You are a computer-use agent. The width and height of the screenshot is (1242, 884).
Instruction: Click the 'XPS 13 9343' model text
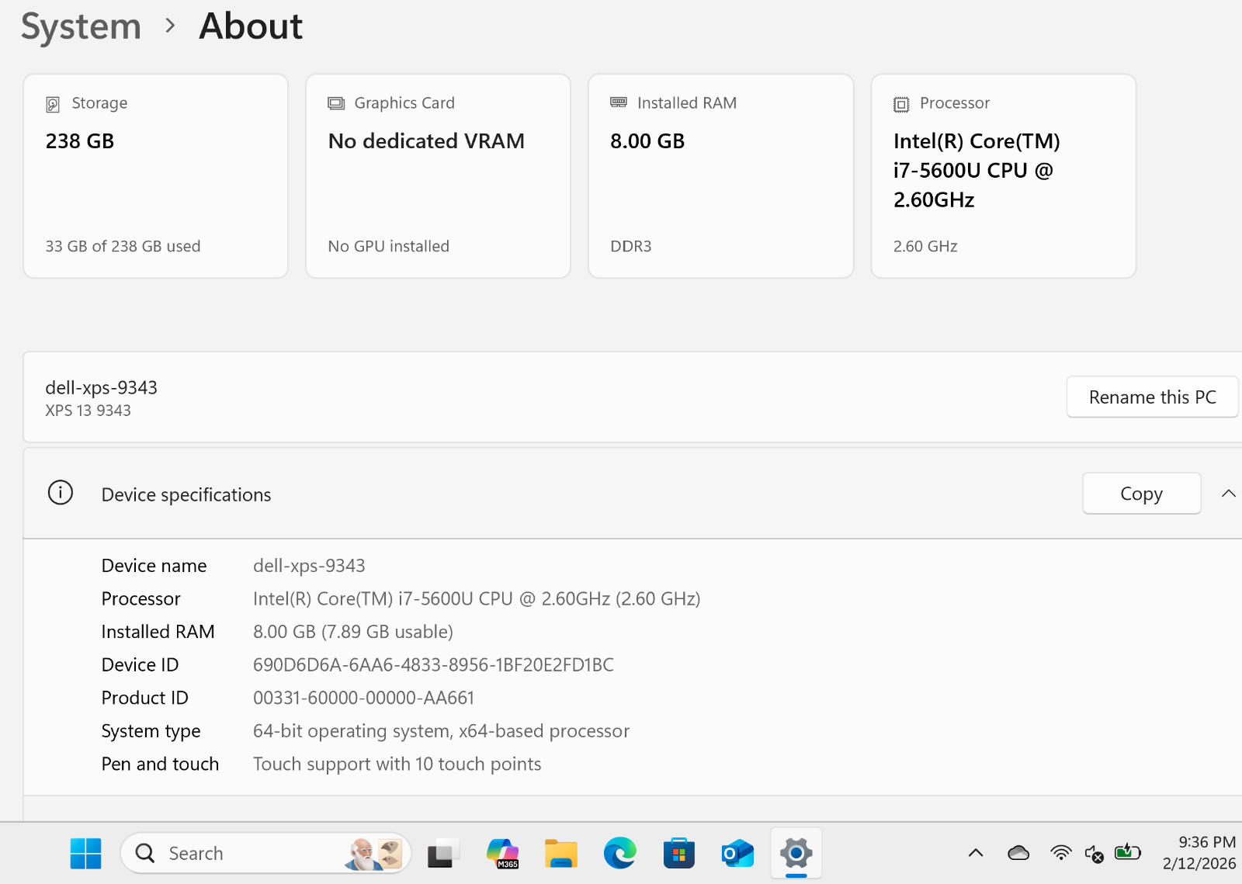88,411
